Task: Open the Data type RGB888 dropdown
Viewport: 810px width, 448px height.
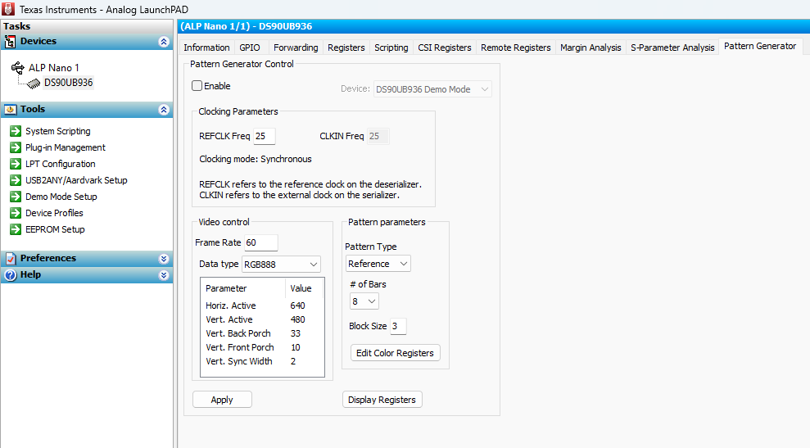Action: click(x=280, y=264)
